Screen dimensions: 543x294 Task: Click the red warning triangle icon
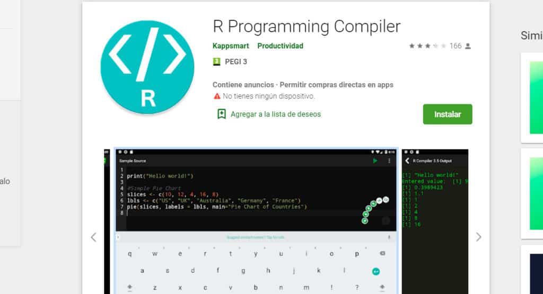pyautogui.click(x=217, y=96)
